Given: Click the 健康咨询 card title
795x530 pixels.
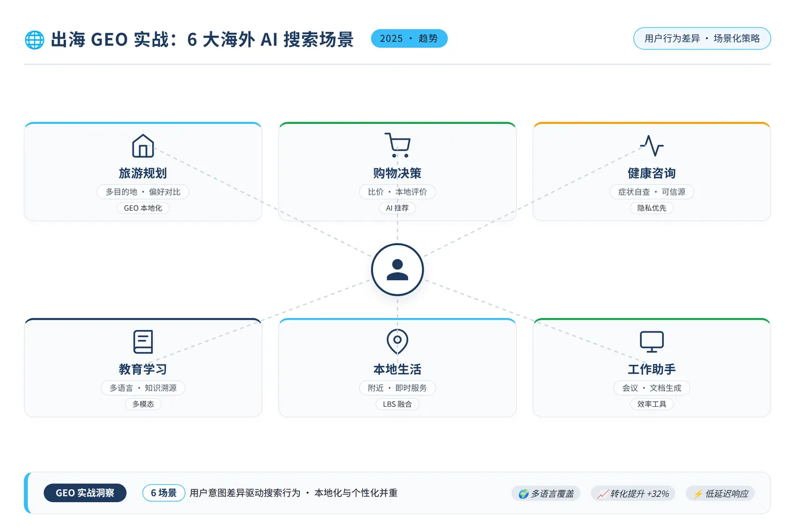Looking at the screenshot, I should 652,173.
